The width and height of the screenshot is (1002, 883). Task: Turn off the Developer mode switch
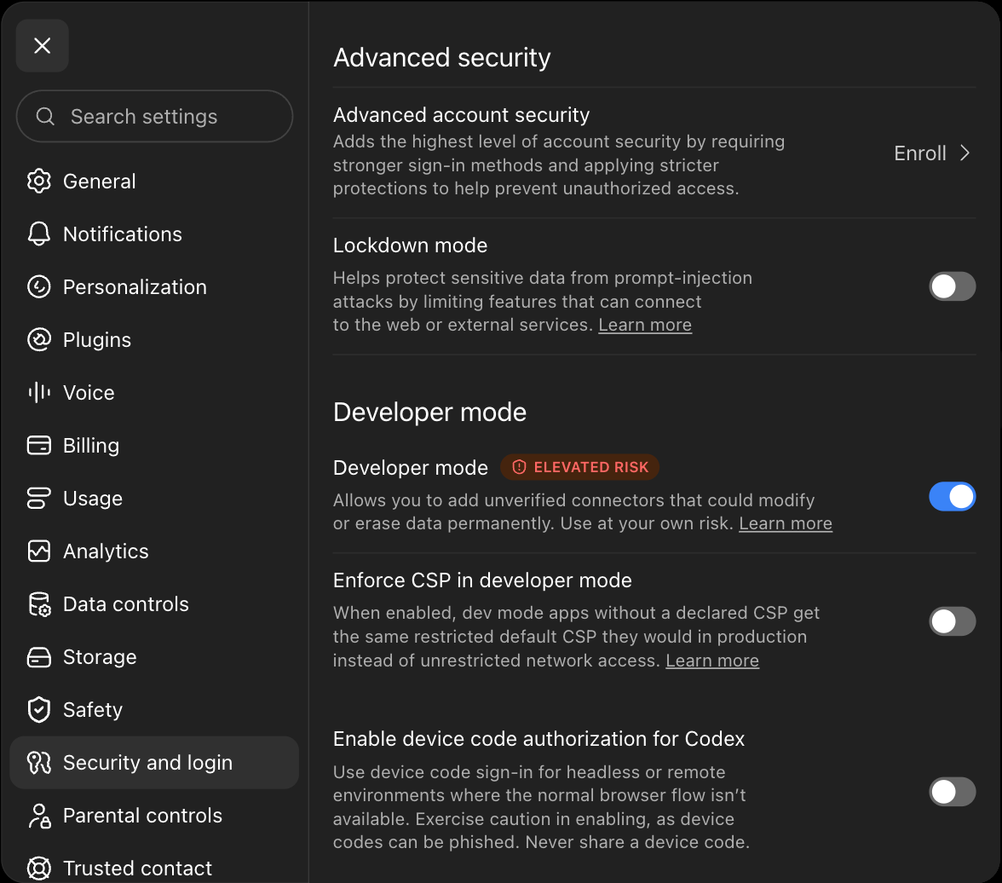953,497
